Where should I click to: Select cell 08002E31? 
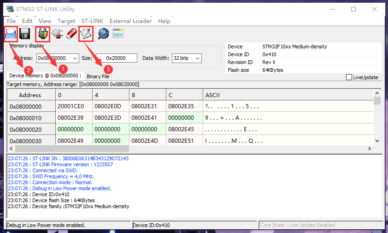point(148,106)
